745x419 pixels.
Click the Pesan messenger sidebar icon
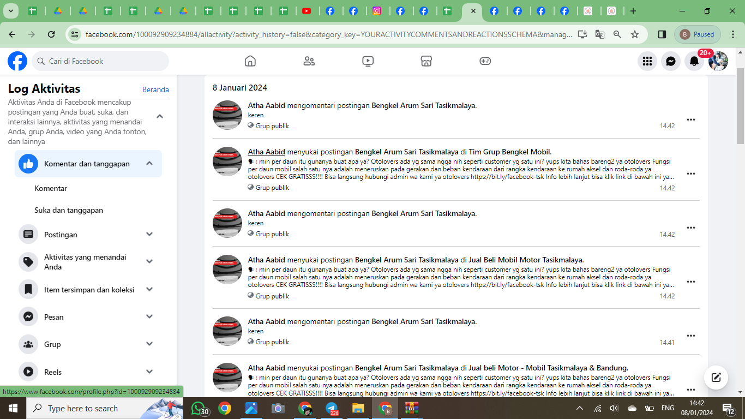[x=28, y=317]
